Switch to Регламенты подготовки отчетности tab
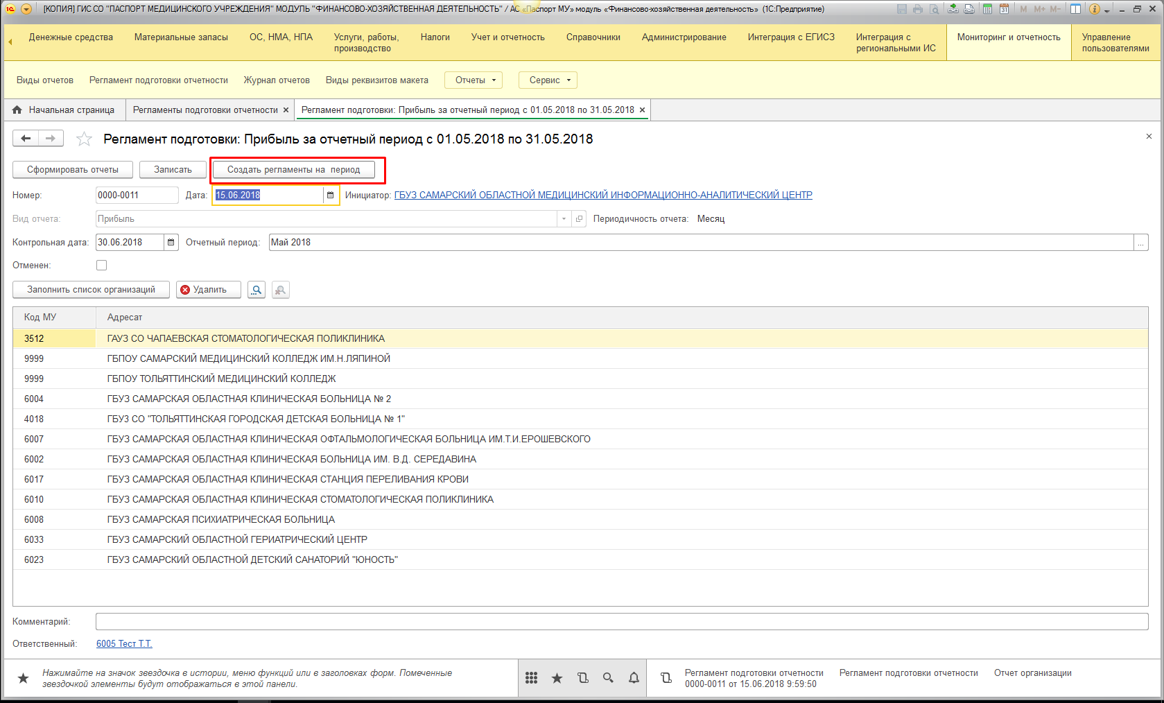 (205, 110)
